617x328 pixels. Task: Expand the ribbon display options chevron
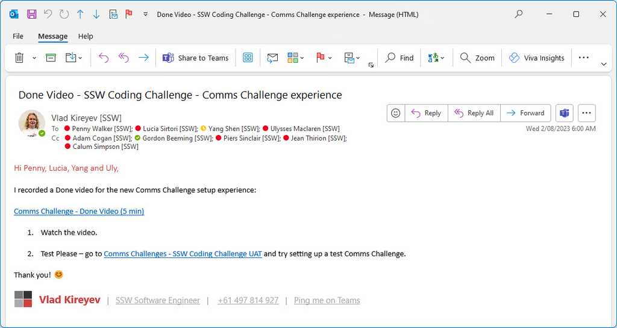[604, 64]
